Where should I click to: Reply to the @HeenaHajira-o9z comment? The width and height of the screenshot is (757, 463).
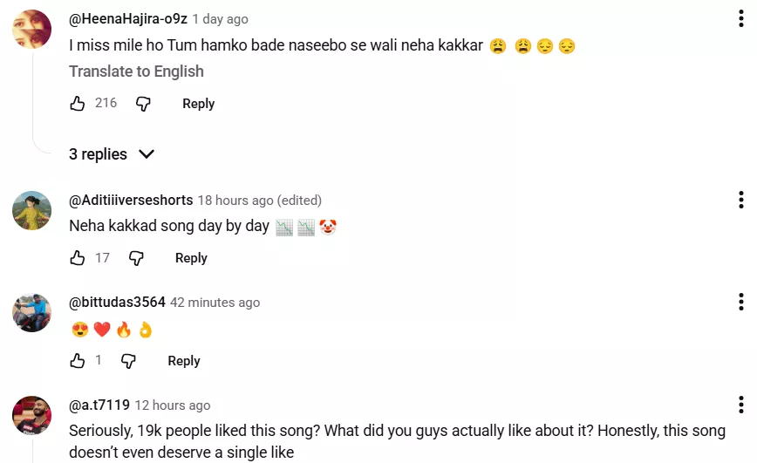tap(198, 104)
